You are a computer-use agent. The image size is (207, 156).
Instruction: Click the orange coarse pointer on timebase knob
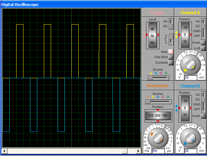click(x=152, y=134)
